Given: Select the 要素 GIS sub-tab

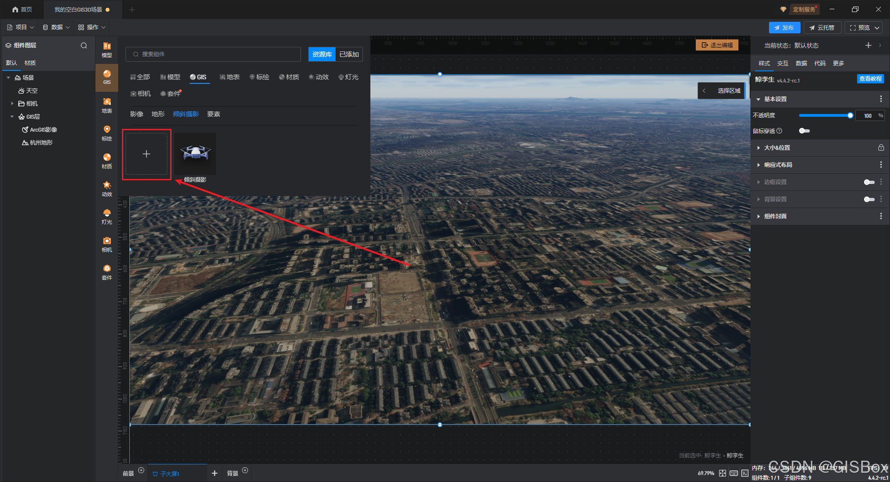Looking at the screenshot, I should (x=213, y=114).
